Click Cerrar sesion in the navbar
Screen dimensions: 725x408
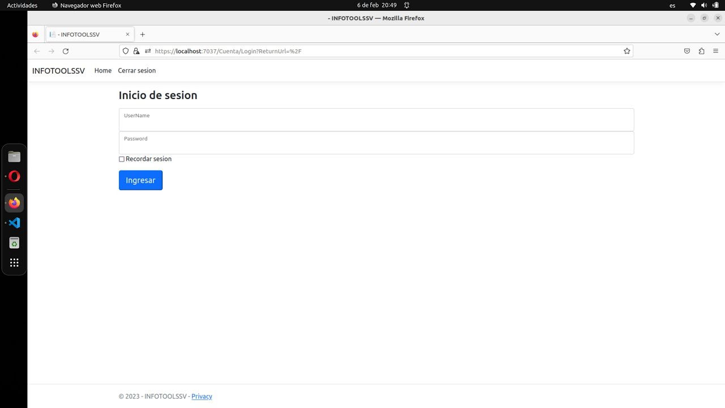[137, 71]
